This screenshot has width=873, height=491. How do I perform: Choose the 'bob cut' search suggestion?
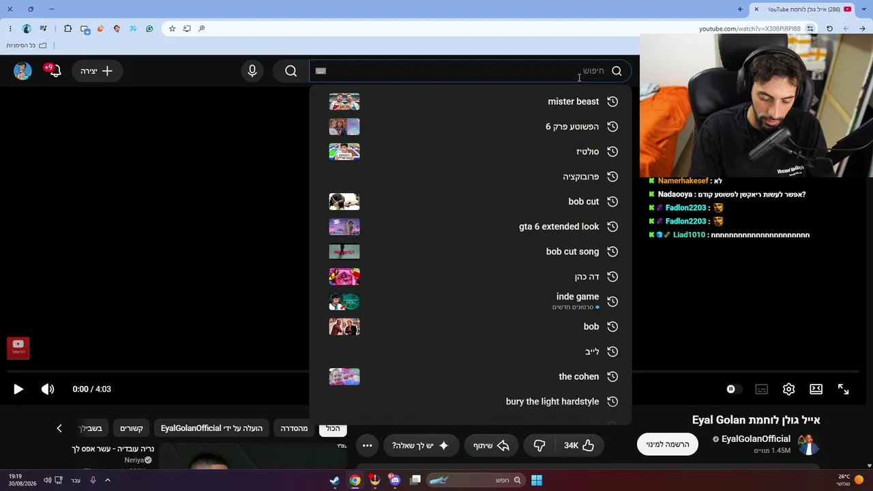(471, 202)
